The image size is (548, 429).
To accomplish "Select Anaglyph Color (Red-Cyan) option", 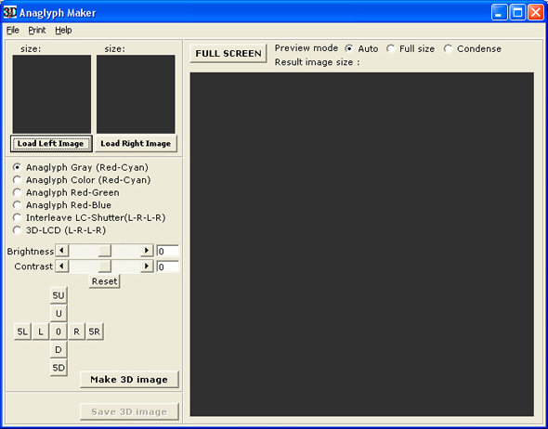I will click(82, 180).
